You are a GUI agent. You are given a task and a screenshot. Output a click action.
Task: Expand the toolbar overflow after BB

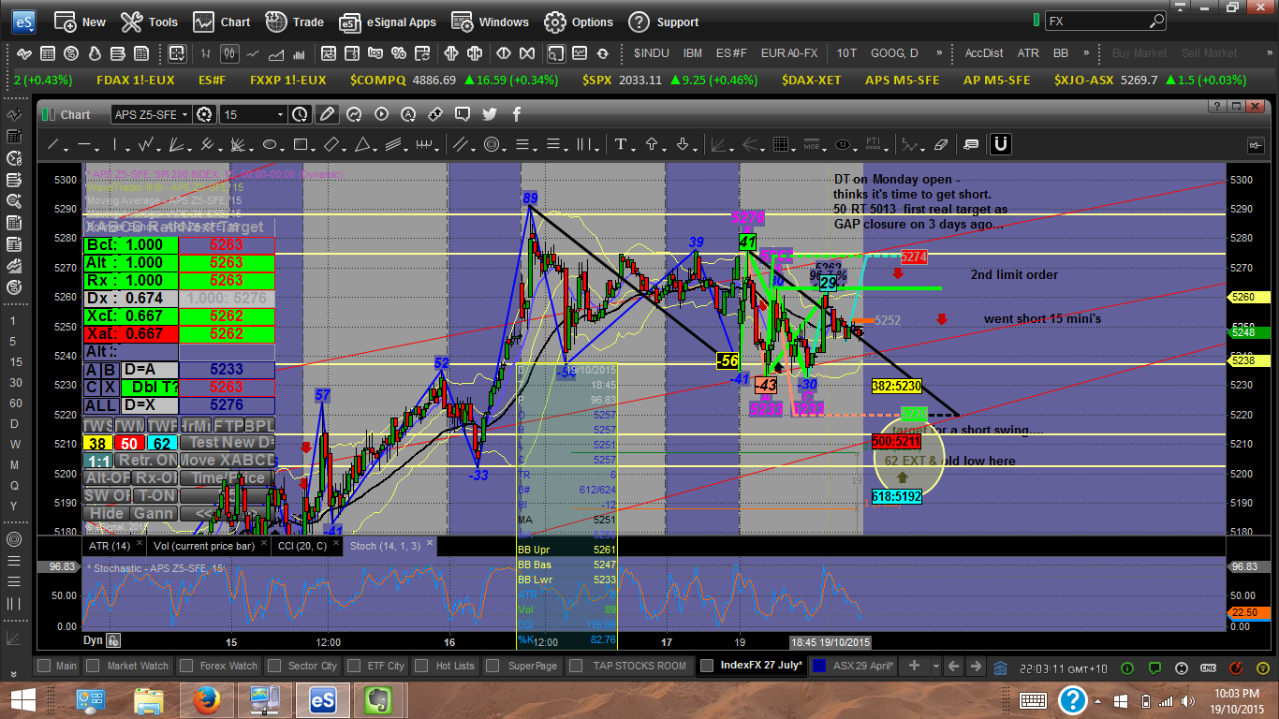coord(1086,53)
